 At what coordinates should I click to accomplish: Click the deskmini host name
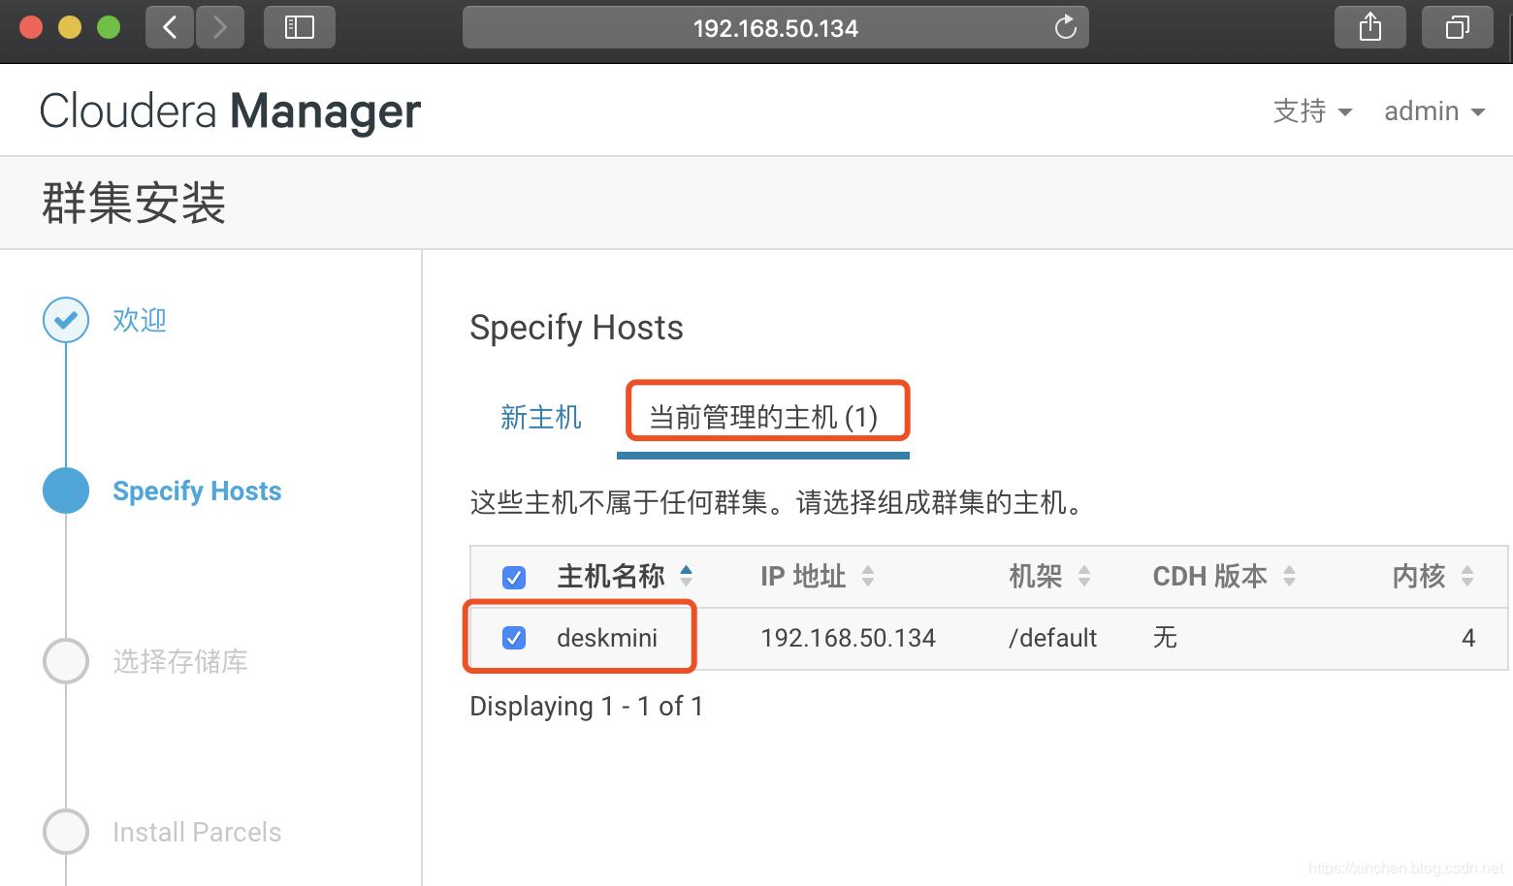tap(607, 638)
